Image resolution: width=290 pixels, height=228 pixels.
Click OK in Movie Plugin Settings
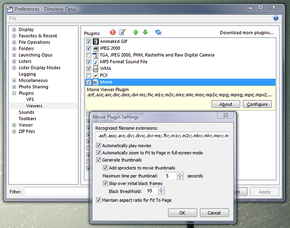click(182, 213)
